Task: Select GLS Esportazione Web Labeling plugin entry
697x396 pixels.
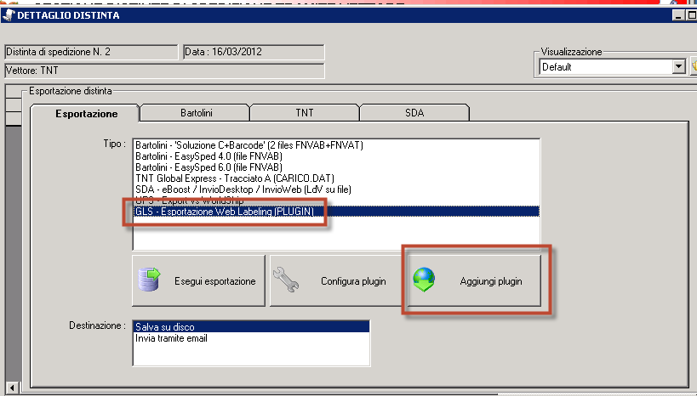Action: click(336, 212)
